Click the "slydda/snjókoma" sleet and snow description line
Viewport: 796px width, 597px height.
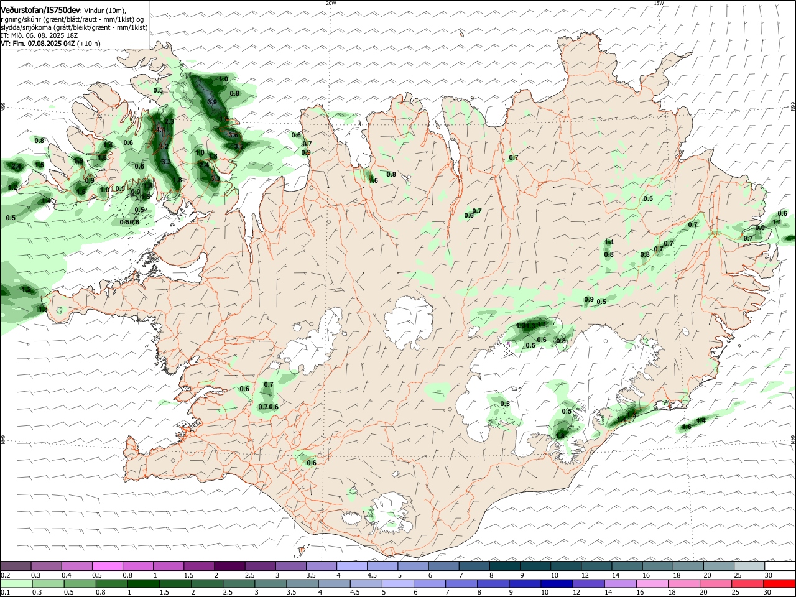[x=74, y=27]
